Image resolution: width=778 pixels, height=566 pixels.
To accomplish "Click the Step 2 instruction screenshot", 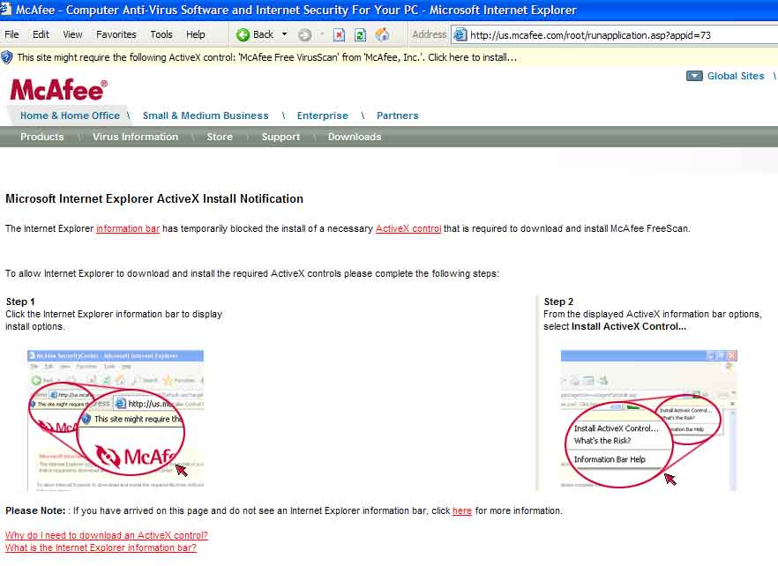I will pos(649,421).
